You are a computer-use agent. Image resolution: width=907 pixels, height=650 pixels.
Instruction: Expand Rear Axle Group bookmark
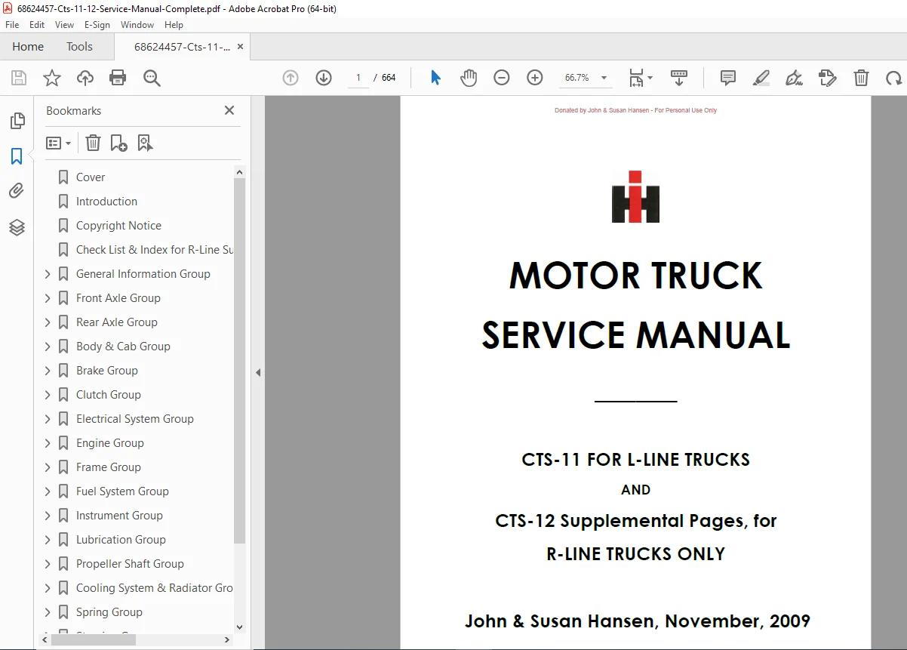48,322
